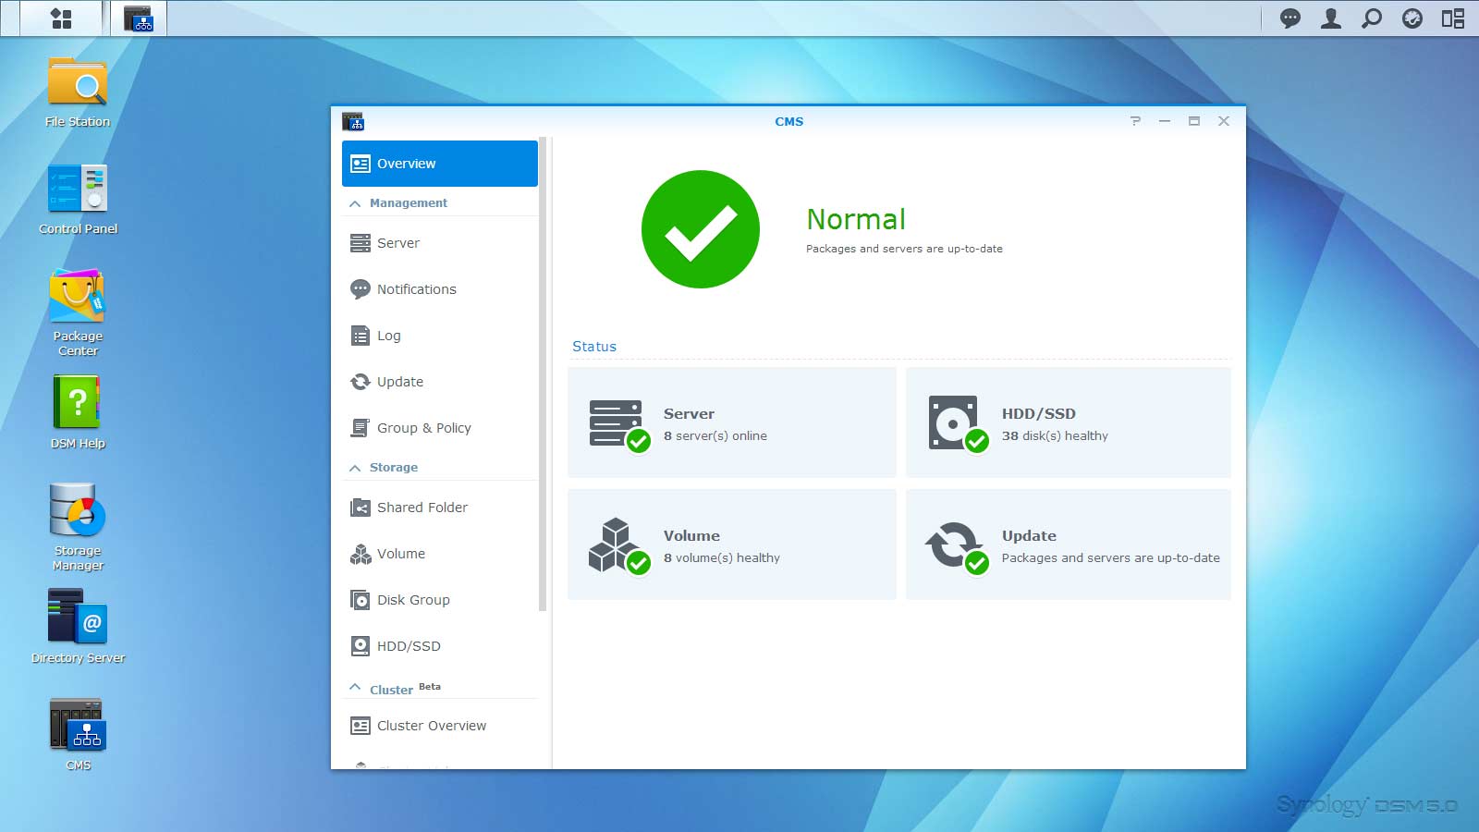
Task: Click the Main Menu grid icon
Action: (x=61, y=18)
